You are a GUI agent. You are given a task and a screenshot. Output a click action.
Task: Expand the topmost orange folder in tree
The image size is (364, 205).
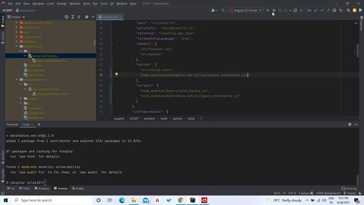click(16, 23)
